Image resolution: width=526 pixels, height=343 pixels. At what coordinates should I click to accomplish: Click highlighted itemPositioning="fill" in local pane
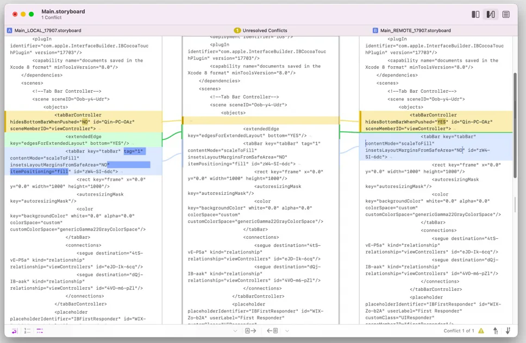(39, 171)
